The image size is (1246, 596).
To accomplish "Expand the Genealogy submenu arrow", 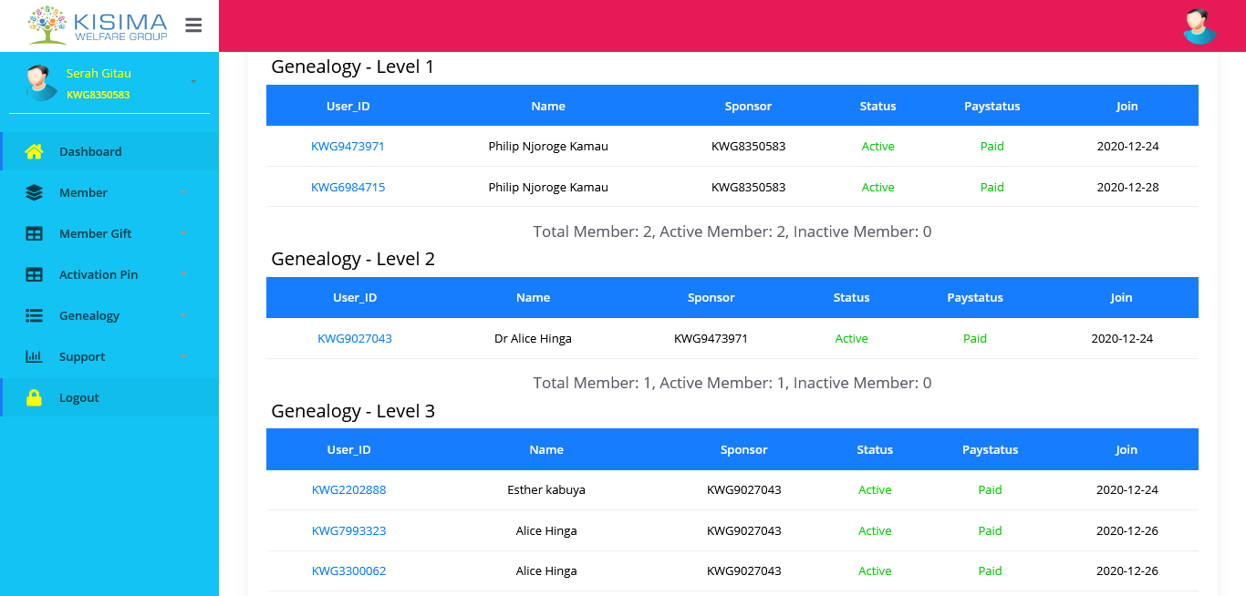I will coord(183,315).
